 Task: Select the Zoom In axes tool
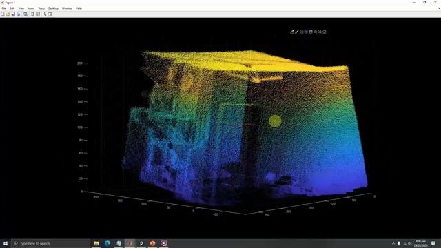(316, 32)
